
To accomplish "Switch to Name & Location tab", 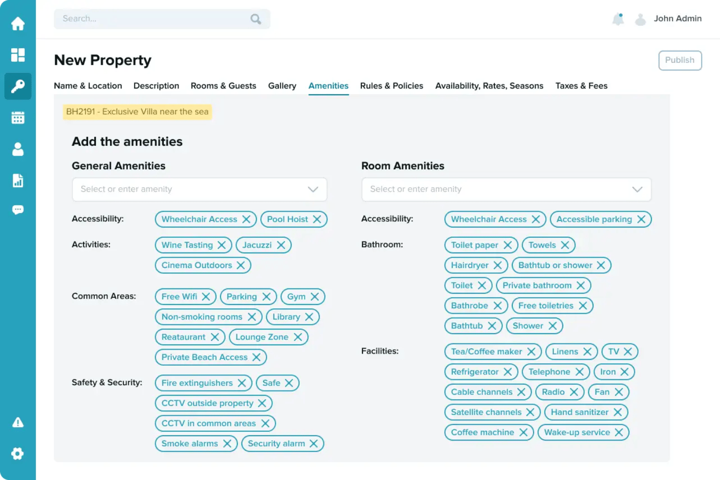I will pos(88,86).
